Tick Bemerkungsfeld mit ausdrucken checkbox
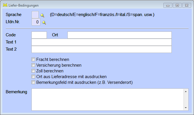 coord(33,82)
